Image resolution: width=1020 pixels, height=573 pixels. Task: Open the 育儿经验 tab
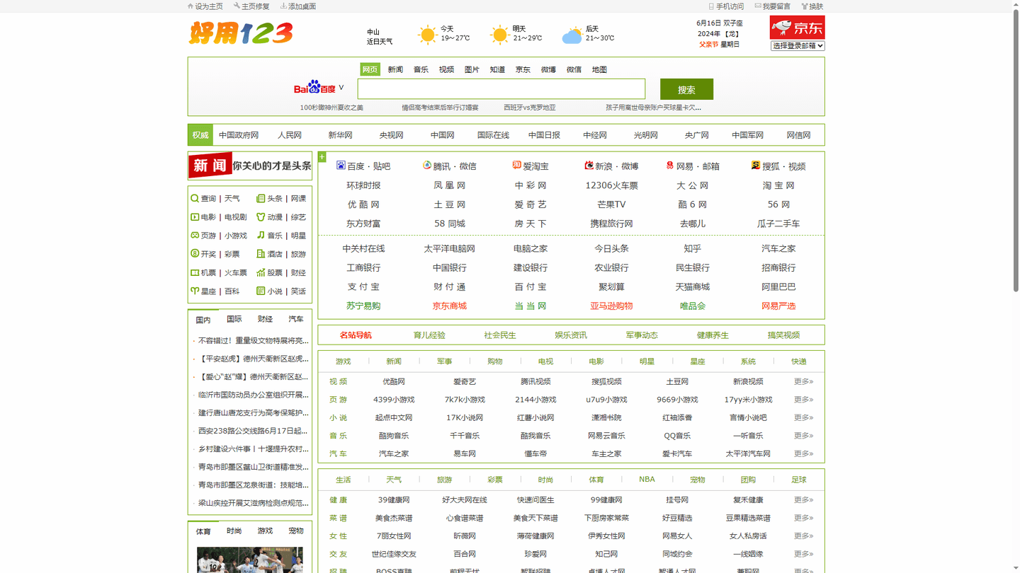pyautogui.click(x=429, y=335)
